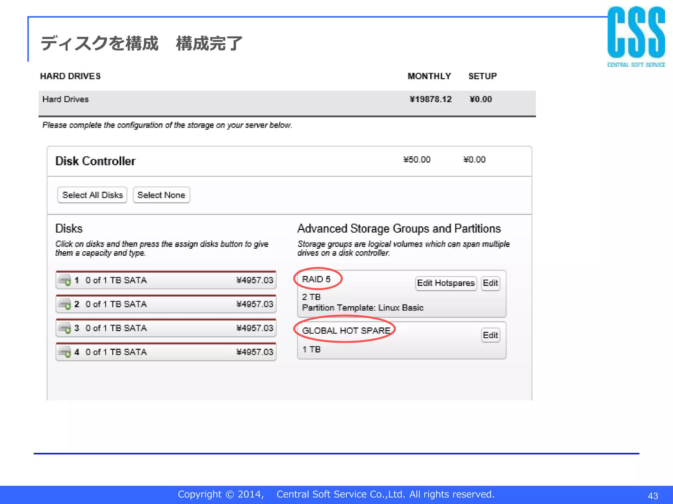Click the SETUP column header

pos(482,76)
